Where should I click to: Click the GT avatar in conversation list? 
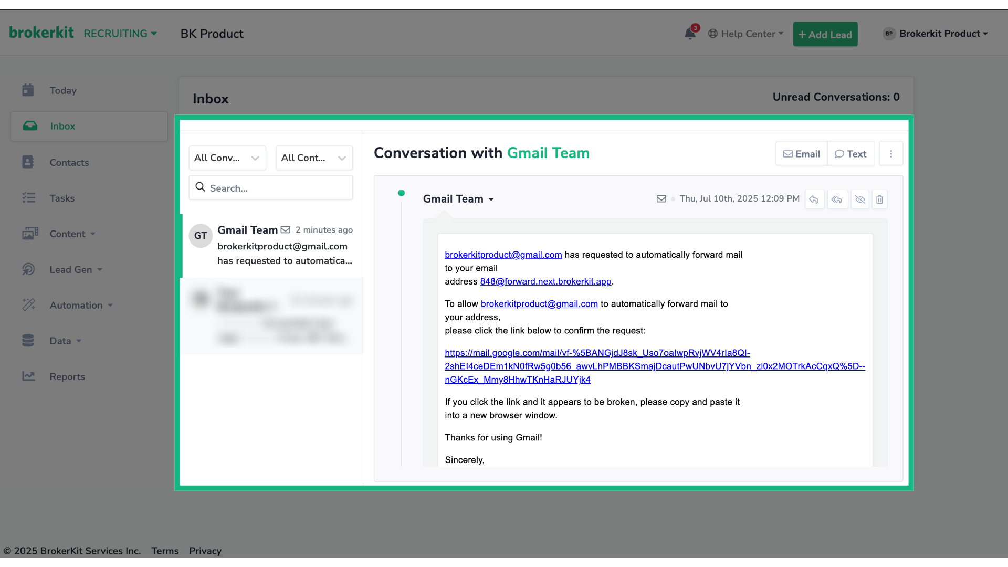click(201, 236)
